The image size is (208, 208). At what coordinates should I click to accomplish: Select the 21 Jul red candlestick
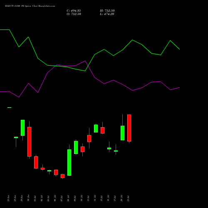129,128
